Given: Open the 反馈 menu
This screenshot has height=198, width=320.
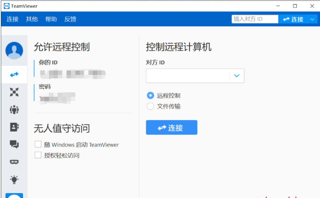Looking at the screenshot, I should pyautogui.click(x=70, y=19).
